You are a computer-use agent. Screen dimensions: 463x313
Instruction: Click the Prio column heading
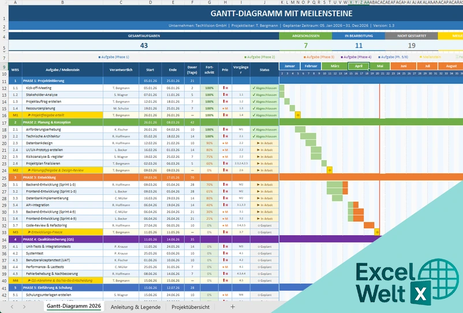pyautogui.click(x=225, y=70)
